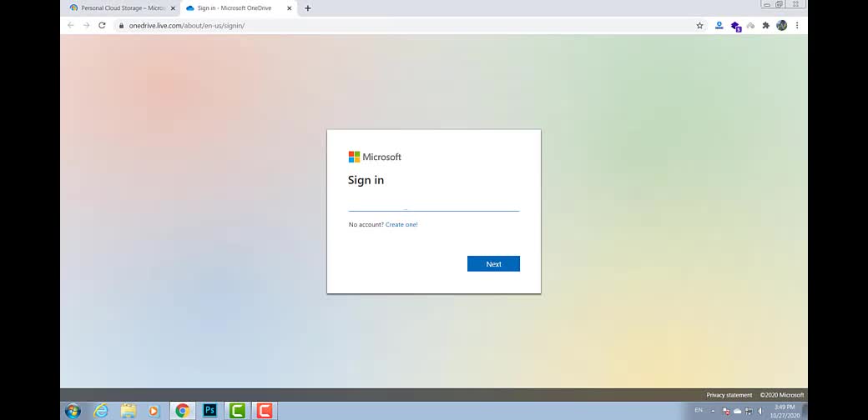The image size is (868, 420).
Task: Open Windows Explorer folder in taskbar
Action: click(x=129, y=411)
